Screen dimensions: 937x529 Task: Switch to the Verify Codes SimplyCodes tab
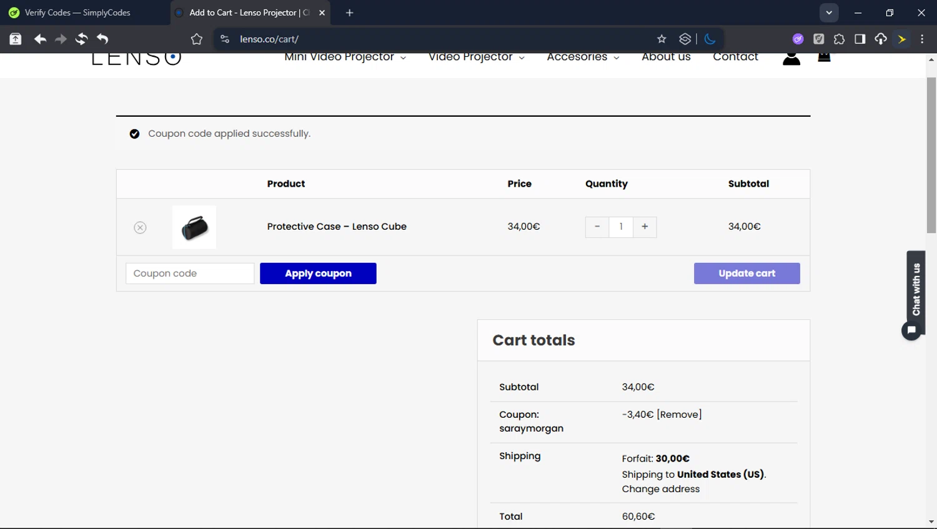pos(77,12)
